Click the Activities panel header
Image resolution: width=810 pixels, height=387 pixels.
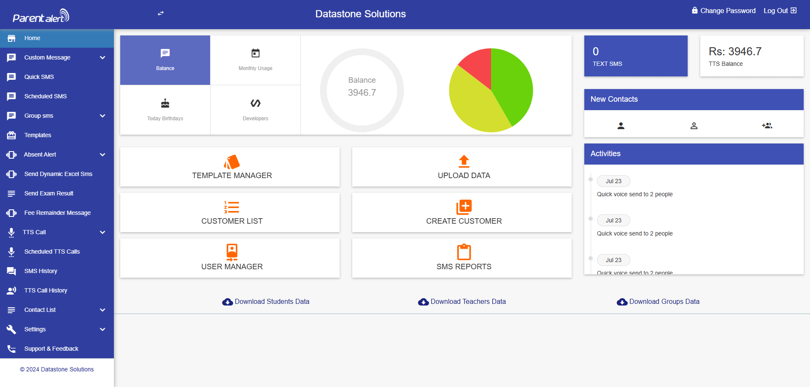694,154
